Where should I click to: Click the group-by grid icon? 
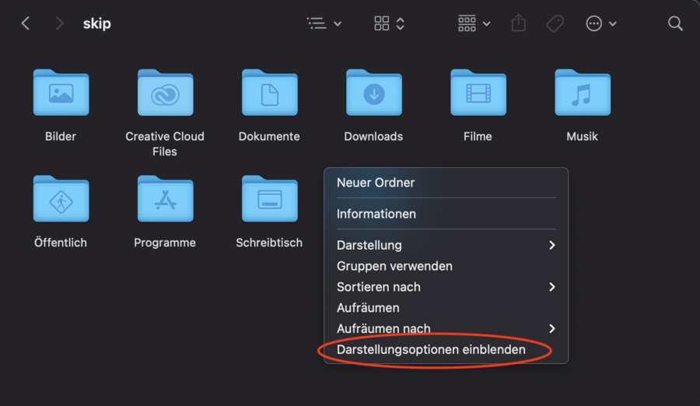point(467,23)
